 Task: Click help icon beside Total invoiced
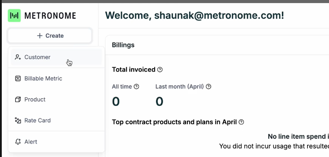(x=160, y=69)
